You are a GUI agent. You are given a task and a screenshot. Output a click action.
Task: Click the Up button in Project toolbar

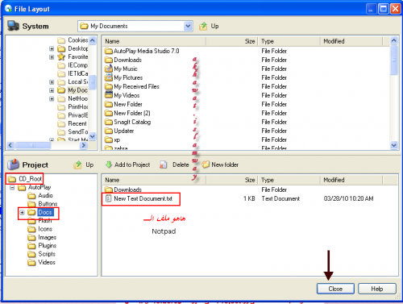pos(84,164)
